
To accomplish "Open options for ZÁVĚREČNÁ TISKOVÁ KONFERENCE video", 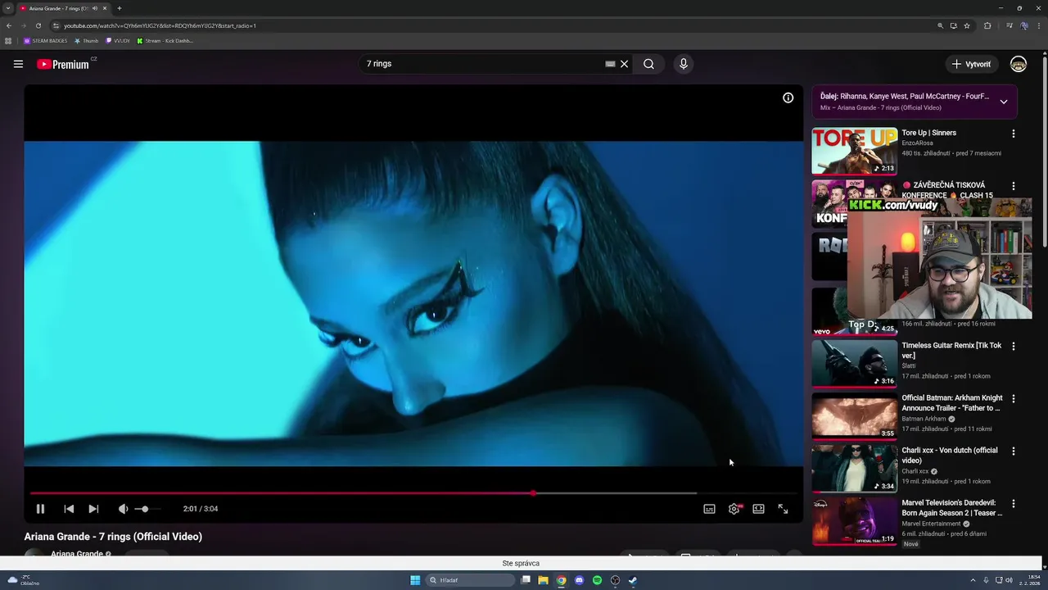I will 1013,186.
